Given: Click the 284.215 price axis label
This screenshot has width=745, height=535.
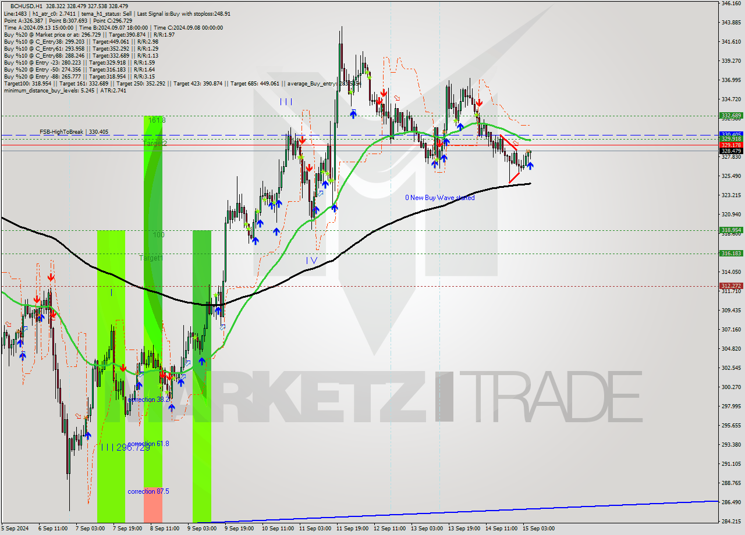Looking at the screenshot, I should pos(731,522).
